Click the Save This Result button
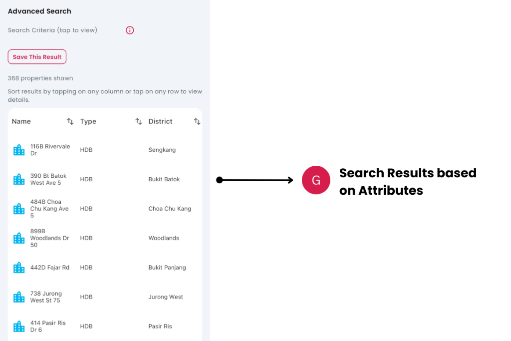This screenshot has height=341, width=511. 37,57
